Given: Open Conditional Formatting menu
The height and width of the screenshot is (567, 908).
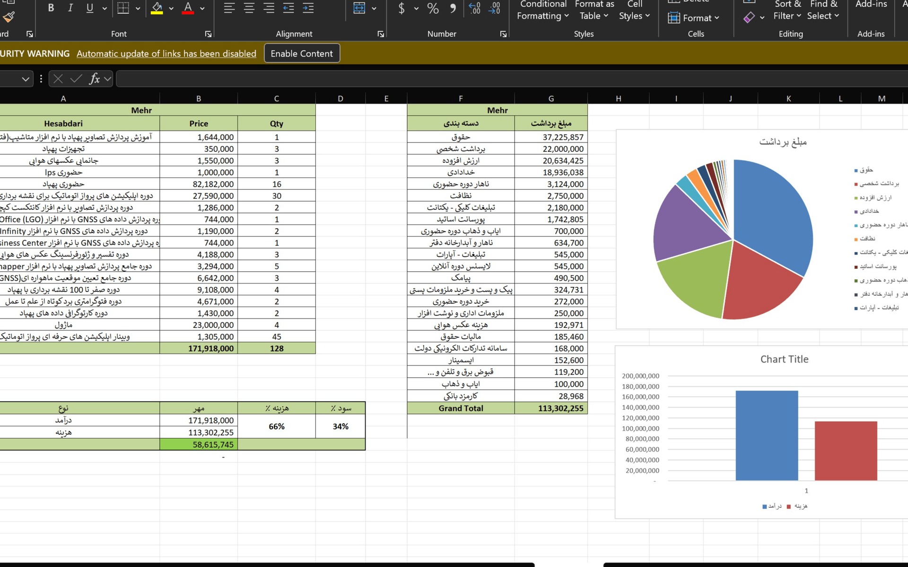Looking at the screenshot, I should point(543,10).
